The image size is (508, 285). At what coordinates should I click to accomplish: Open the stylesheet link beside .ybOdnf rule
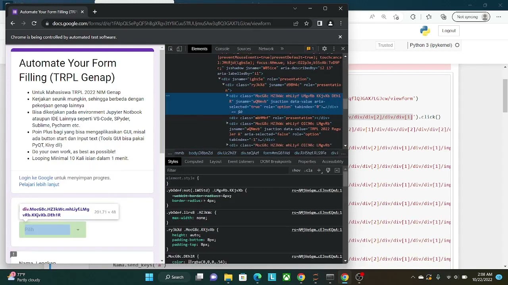317,190
